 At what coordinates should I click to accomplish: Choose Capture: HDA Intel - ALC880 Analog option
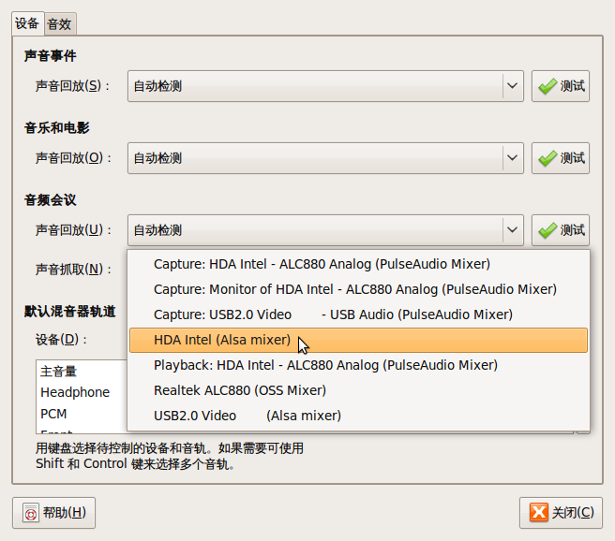coord(358,264)
